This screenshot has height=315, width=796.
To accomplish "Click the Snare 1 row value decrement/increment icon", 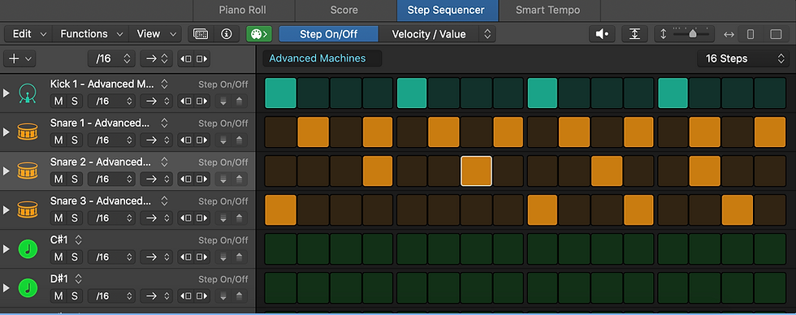I will point(231,140).
